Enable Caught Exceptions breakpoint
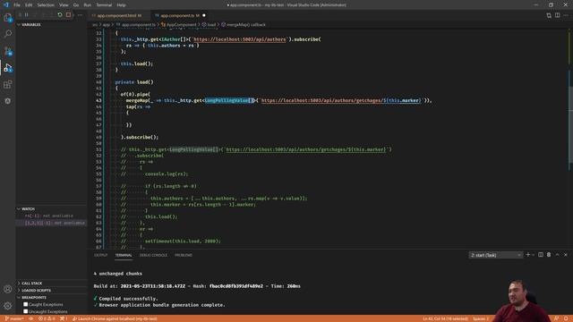Viewport: 573px width, 322px height. pos(26,304)
